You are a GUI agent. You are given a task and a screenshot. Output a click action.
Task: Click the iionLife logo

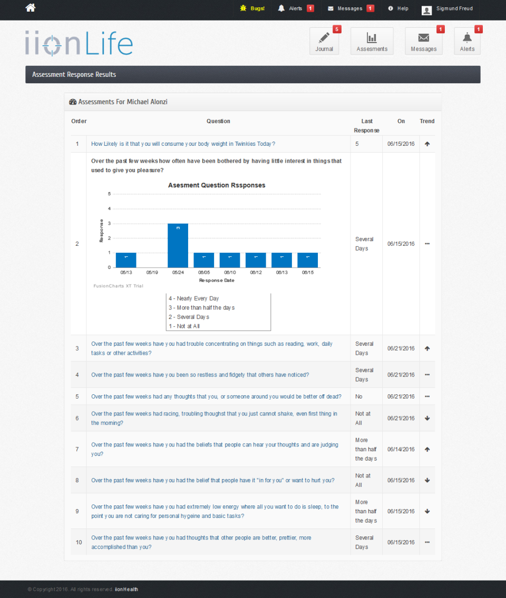[x=79, y=44]
